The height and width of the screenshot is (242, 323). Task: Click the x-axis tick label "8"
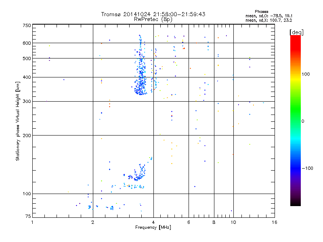pos(214,222)
